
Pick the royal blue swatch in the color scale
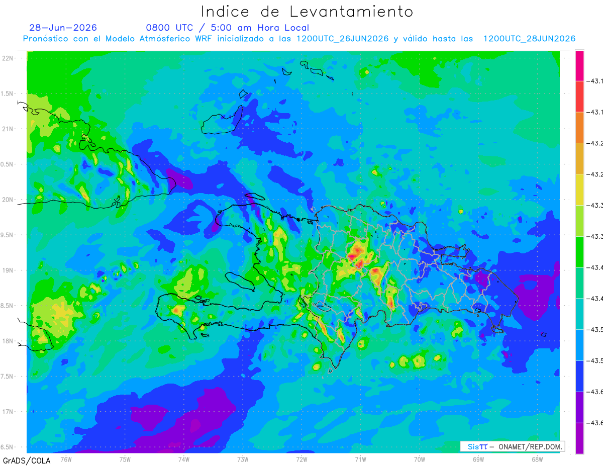pos(579,376)
